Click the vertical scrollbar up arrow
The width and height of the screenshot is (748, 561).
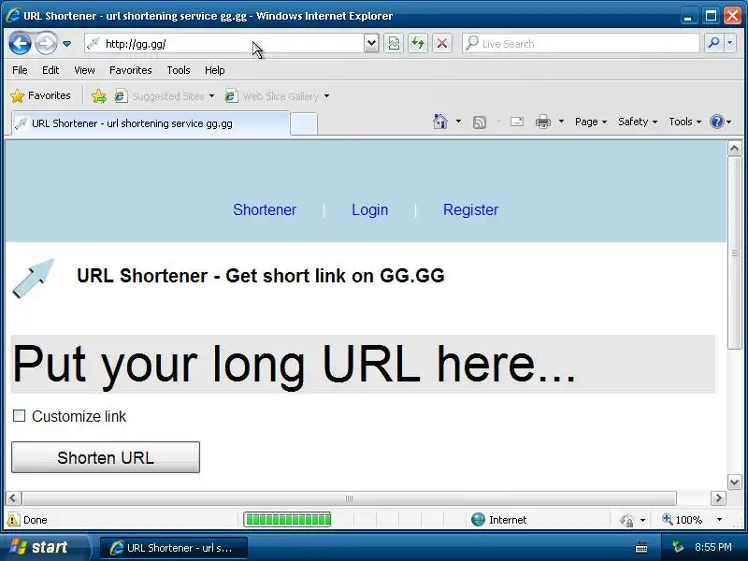tap(734, 149)
